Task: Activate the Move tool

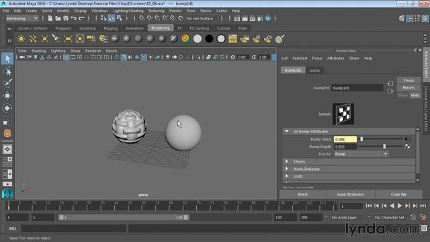Action: [7, 95]
